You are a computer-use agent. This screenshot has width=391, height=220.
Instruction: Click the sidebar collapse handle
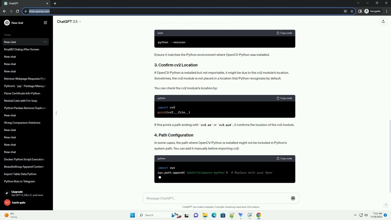coord(56,113)
